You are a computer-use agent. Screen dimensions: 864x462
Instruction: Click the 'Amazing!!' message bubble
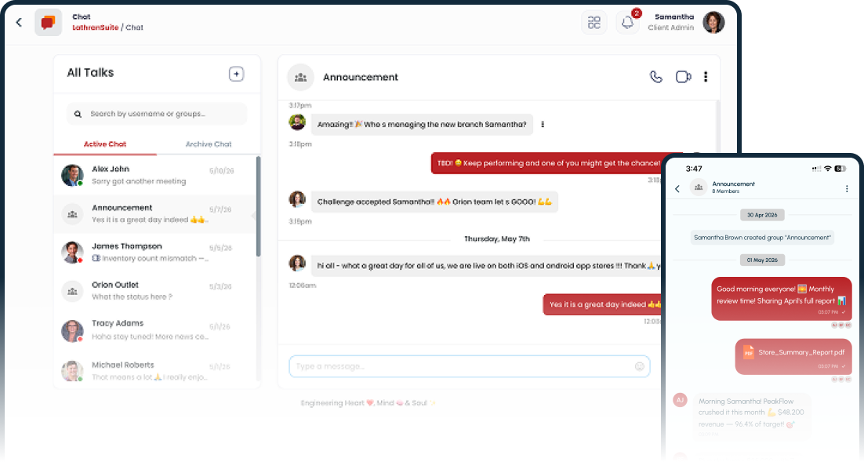(x=422, y=125)
